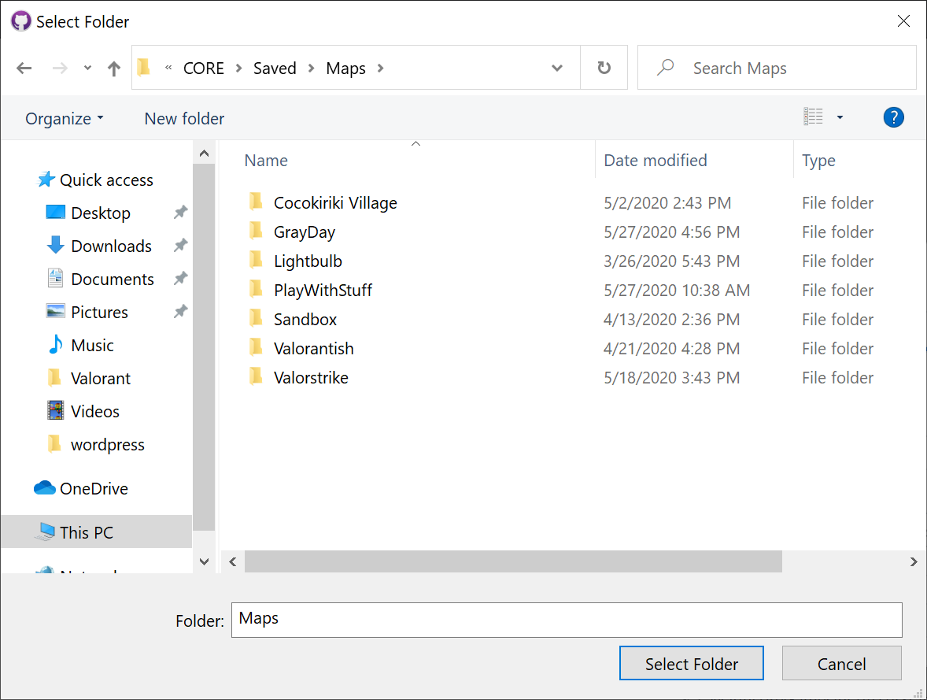Click the search magnifier in Search Maps
This screenshot has width=927, height=700.
[x=665, y=68]
